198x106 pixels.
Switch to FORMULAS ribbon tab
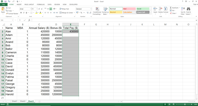41,5
